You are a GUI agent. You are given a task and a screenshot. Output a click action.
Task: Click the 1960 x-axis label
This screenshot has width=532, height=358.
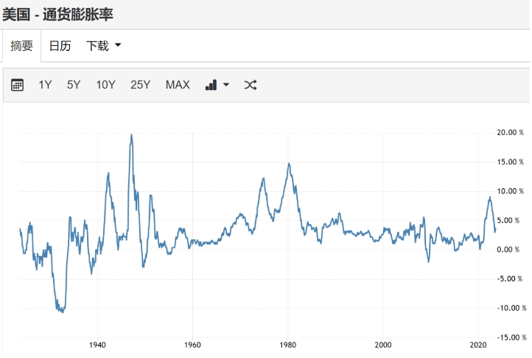(x=192, y=345)
